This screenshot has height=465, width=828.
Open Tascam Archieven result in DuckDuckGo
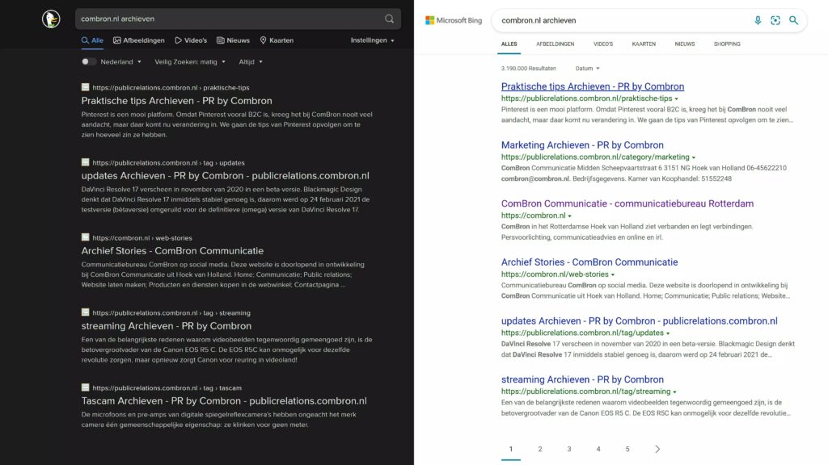pos(224,400)
